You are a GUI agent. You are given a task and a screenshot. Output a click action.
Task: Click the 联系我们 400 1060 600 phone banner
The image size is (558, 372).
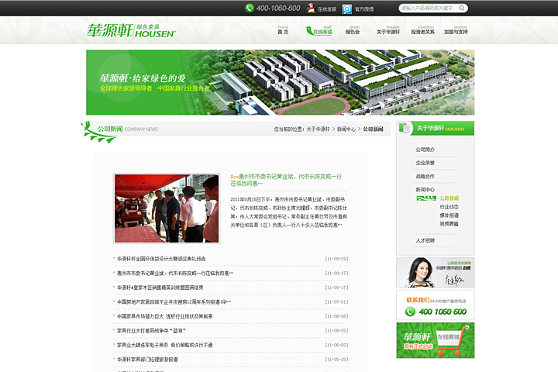[x=435, y=307]
